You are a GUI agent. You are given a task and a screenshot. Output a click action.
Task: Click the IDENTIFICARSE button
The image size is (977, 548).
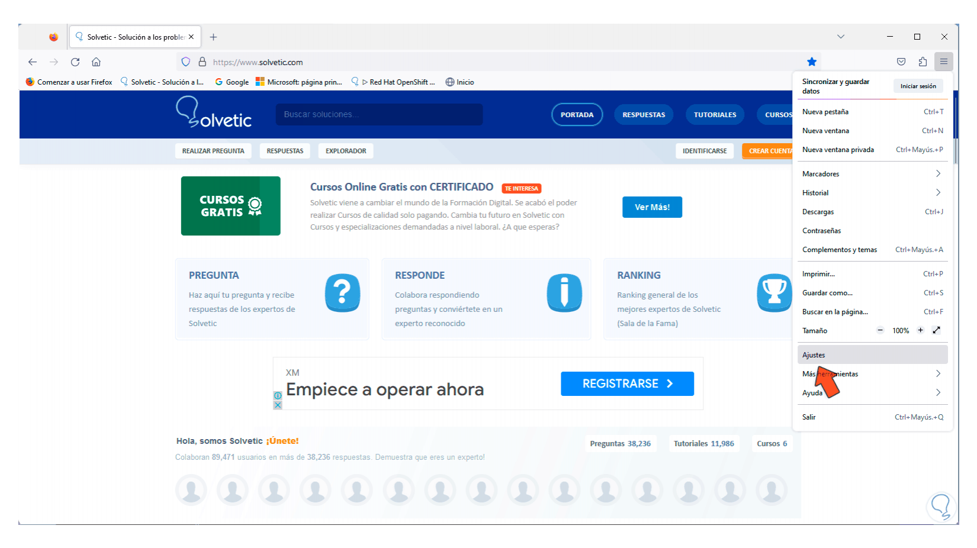pyautogui.click(x=705, y=151)
